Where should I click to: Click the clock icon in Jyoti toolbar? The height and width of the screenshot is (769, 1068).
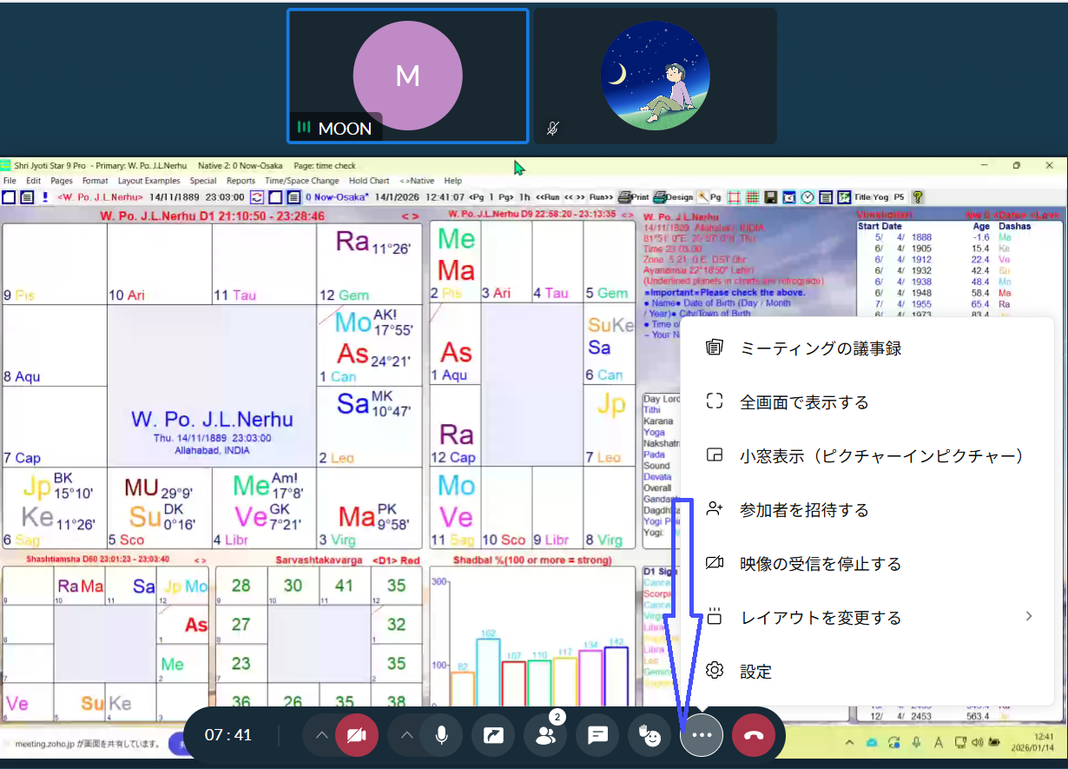tap(807, 197)
